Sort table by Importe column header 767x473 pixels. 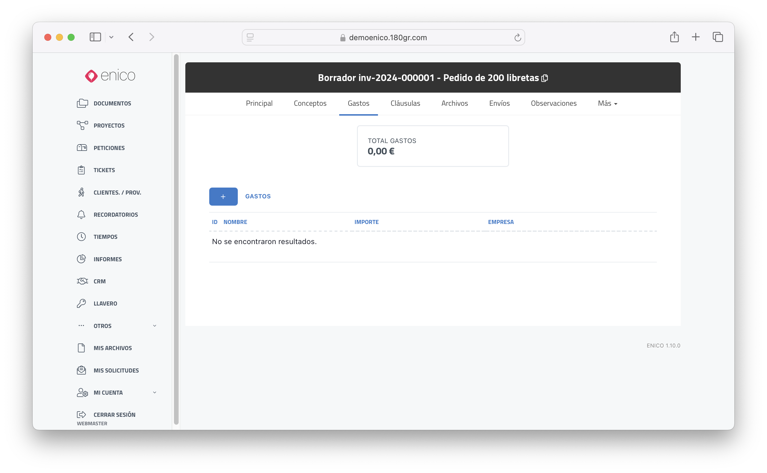366,222
